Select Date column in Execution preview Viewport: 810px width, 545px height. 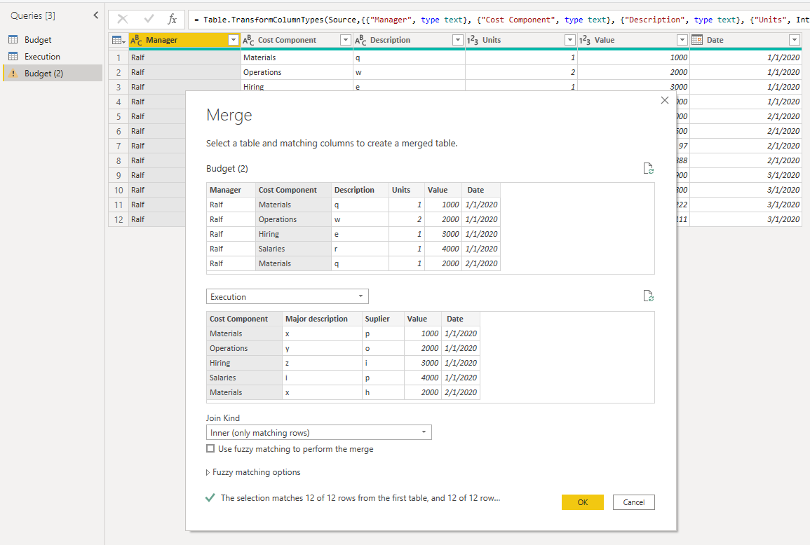(461, 319)
